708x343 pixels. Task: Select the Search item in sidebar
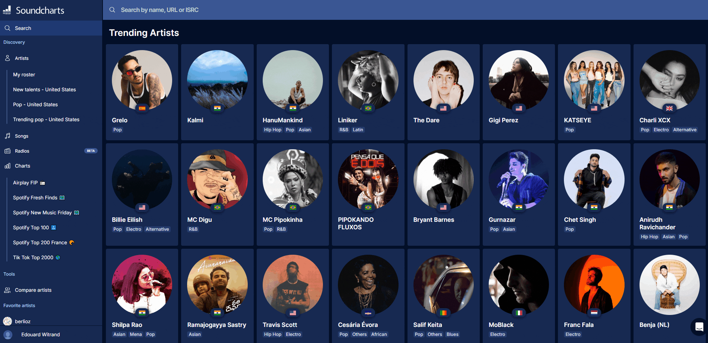click(23, 28)
